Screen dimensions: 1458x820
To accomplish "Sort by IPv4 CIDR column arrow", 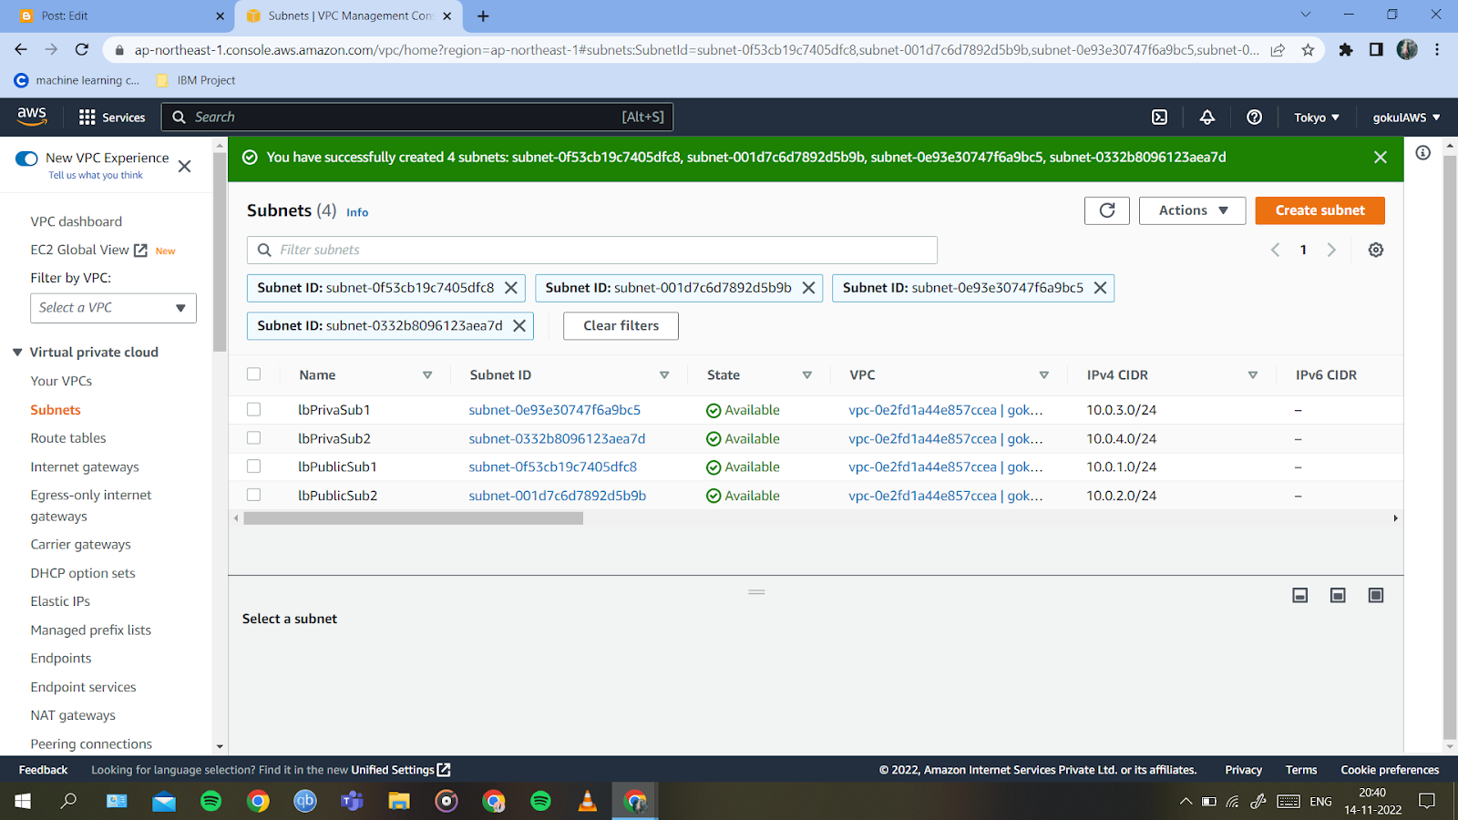I will pyautogui.click(x=1253, y=375).
